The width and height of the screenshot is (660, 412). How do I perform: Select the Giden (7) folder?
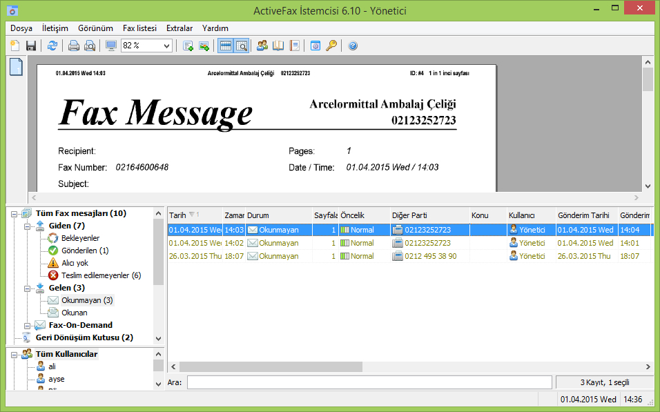(66, 226)
